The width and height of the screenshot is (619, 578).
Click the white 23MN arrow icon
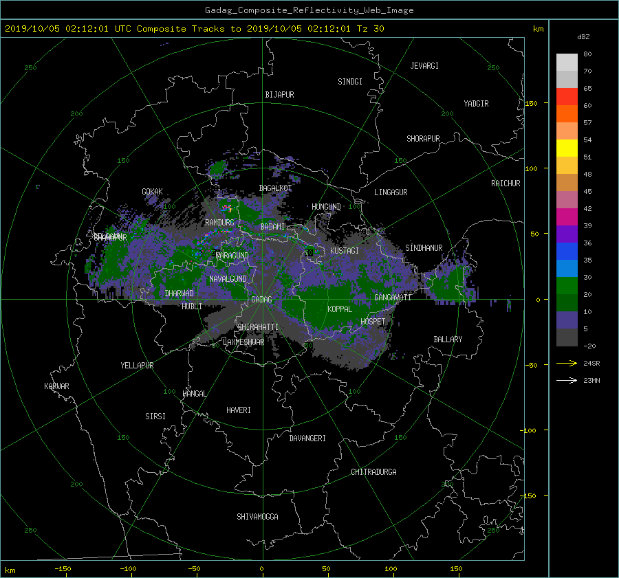click(567, 380)
